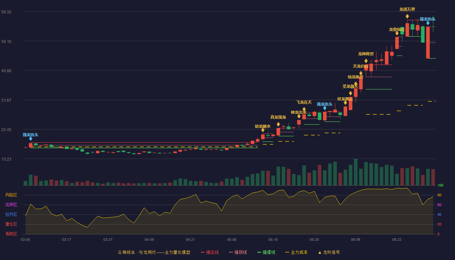Click the yellow arrow under 龙登仙位 signal
This screenshot has height=260, width=455.
[x=397, y=33]
